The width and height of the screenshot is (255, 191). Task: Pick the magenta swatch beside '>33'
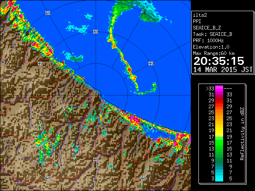click(219, 88)
